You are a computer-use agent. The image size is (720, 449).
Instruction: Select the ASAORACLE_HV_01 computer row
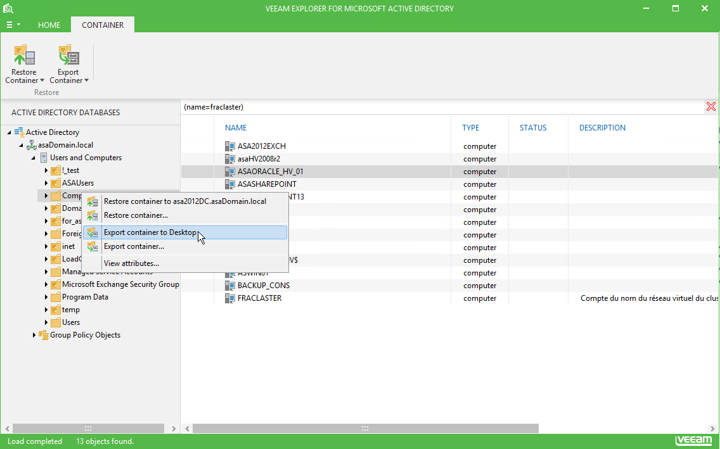[x=450, y=172]
